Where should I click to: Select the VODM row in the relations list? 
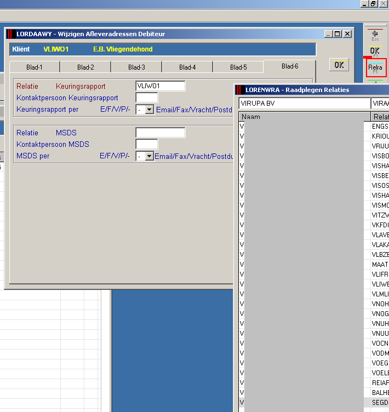coord(314,353)
